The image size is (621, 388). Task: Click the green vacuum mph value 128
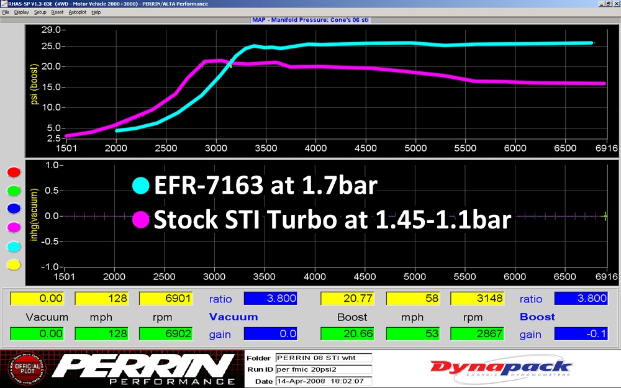point(102,333)
